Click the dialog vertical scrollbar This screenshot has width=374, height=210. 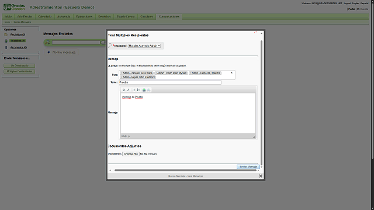[x=261, y=103]
